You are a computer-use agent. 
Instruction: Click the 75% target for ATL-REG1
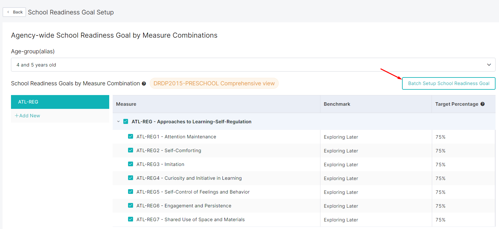tap(440, 137)
